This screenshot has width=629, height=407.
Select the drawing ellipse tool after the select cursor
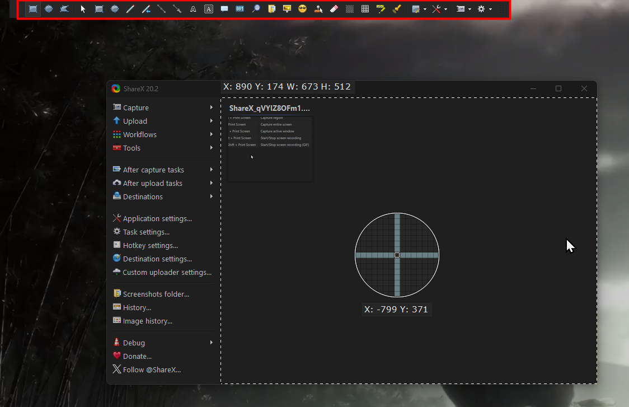click(x=115, y=9)
